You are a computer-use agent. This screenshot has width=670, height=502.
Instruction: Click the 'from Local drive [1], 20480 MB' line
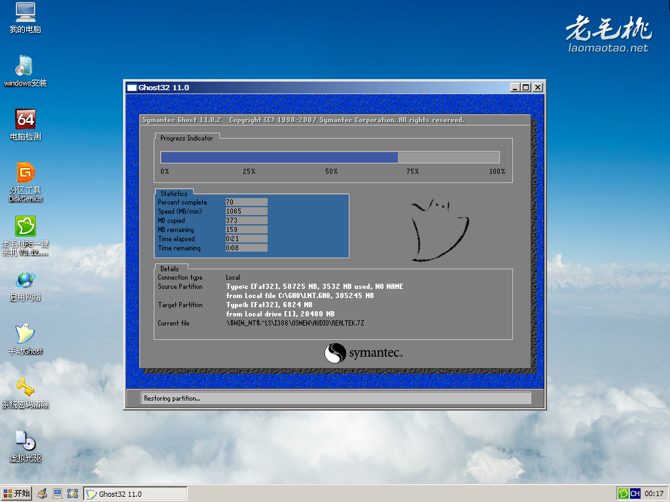point(280,314)
